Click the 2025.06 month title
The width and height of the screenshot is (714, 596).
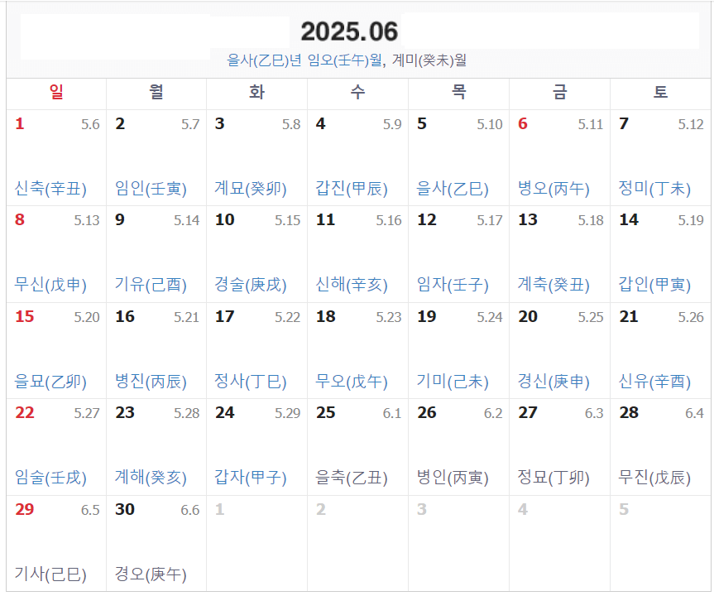[x=349, y=32]
